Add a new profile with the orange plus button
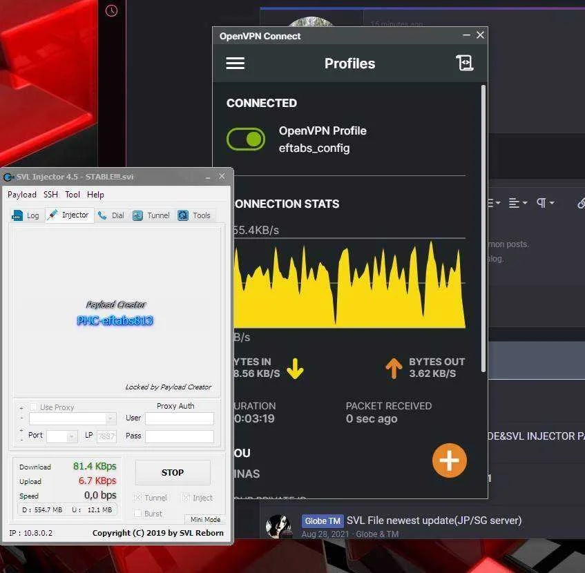 pyautogui.click(x=449, y=460)
